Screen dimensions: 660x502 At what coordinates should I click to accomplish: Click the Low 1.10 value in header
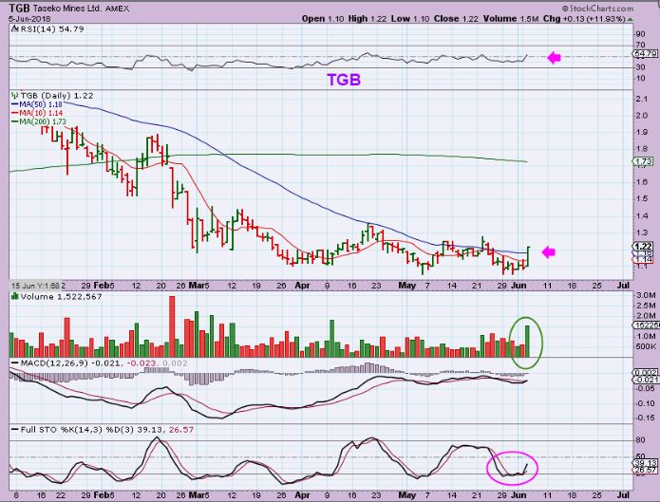(409, 19)
